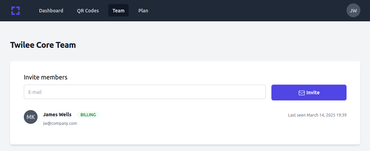
Task: Click the Last seen March 14 timestamp
Action: tap(317, 115)
